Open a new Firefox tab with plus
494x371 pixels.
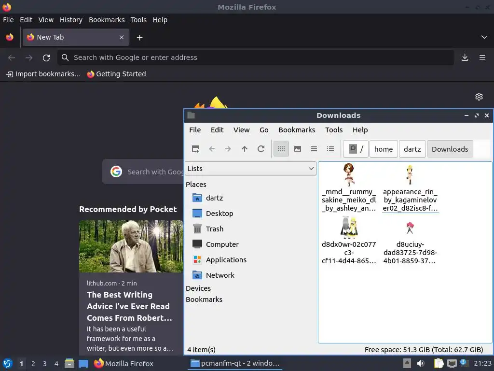pos(139,38)
